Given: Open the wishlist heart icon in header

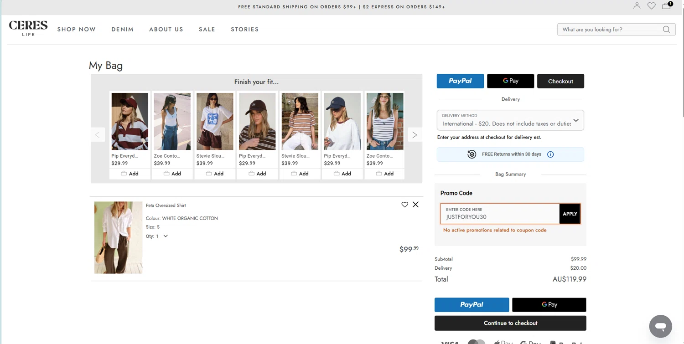Looking at the screenshot, I should click(652, 6).
